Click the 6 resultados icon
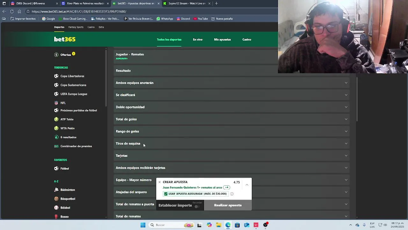 pyautogui.click(x=56, y=137)
